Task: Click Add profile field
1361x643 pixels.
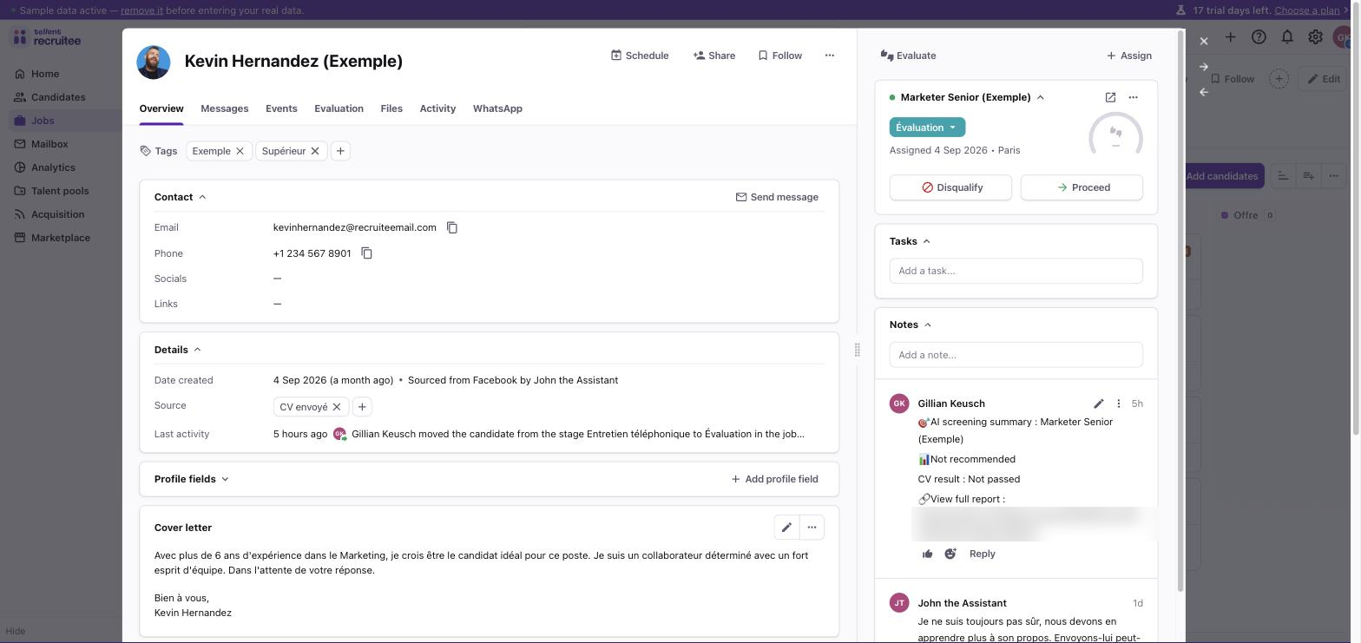Action: [x=774, y=479]
